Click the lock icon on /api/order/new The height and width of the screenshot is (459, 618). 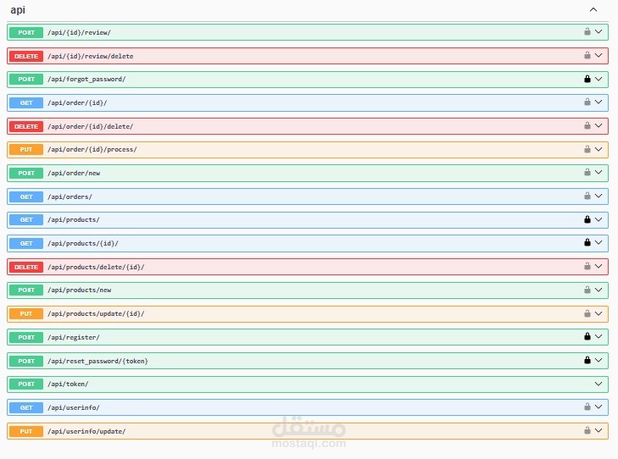pyautogui.click(x=587, y=172)
